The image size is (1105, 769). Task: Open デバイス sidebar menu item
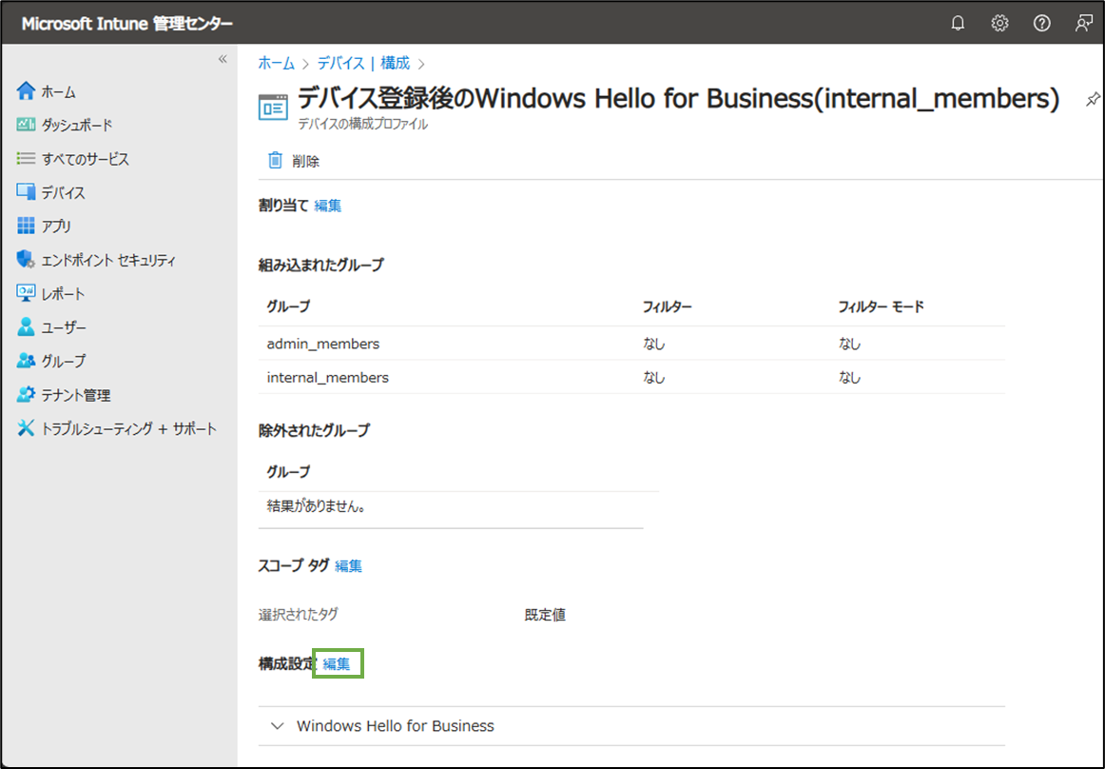click(64, 192)
